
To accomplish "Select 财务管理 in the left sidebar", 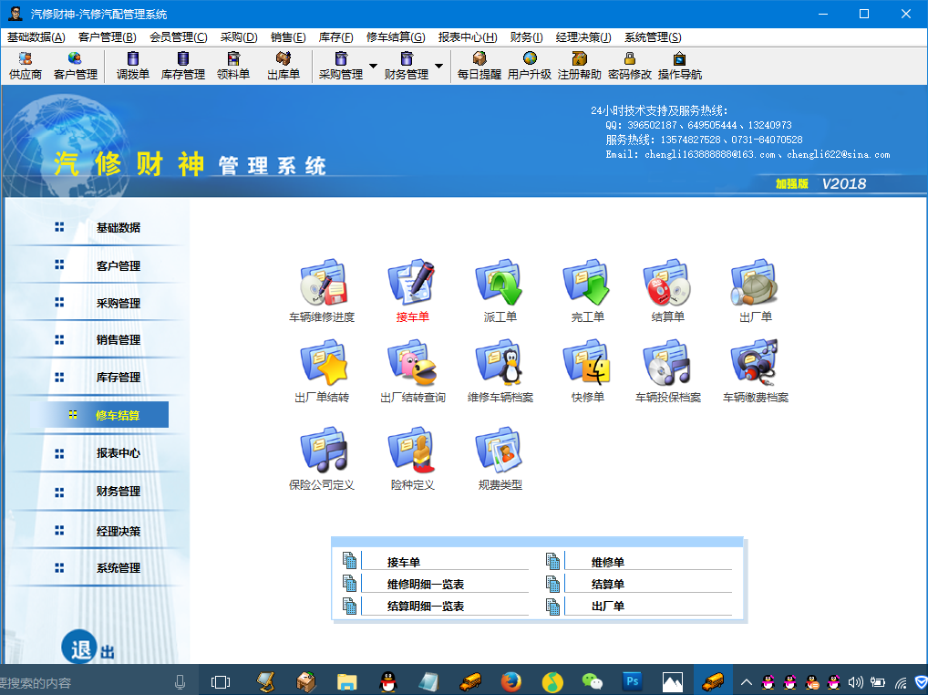I will 119,492.
